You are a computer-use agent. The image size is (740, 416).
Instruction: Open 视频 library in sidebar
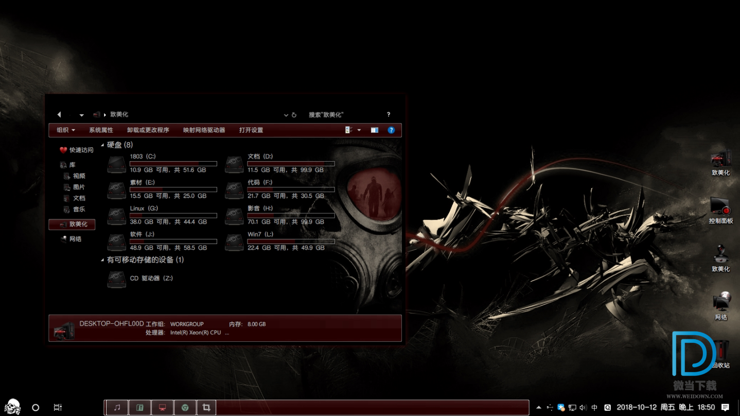75,176
